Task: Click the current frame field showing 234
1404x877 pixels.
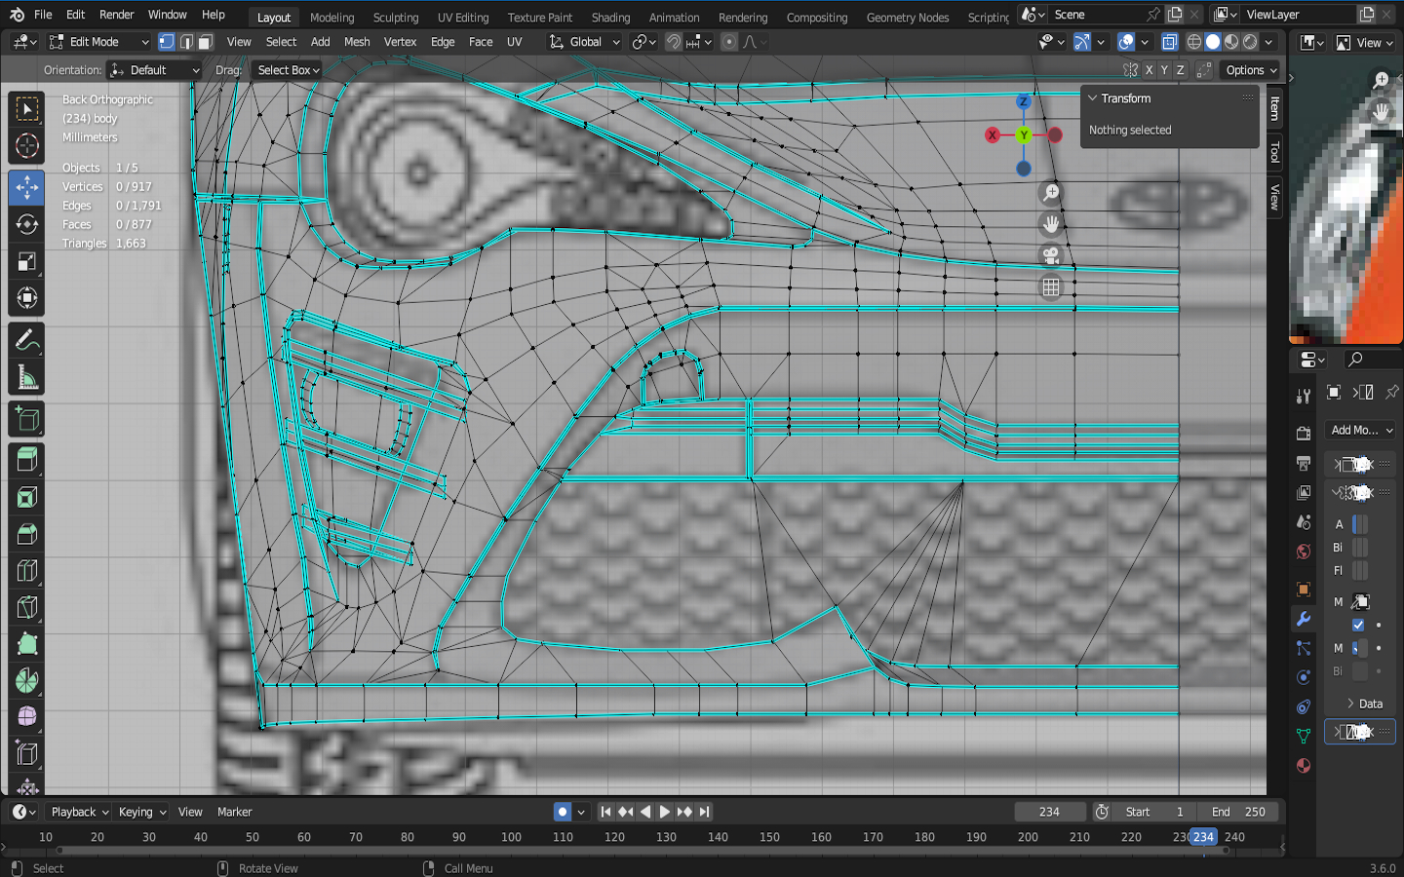Action: [x=1049, y=812]
